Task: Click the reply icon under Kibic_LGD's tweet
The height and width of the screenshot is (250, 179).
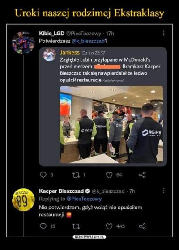Action: [x=43, y=175]
